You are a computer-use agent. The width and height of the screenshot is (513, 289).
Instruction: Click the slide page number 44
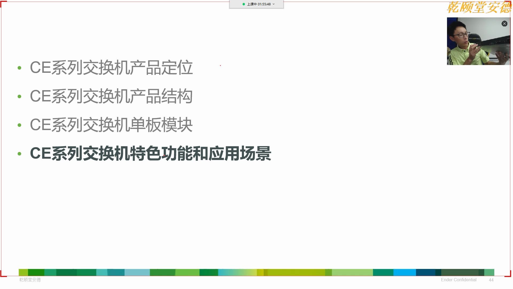click(x=491, y=280)
